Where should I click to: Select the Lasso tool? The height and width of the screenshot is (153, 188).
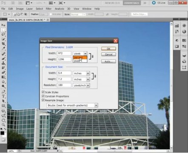click(x=3, y=34)
